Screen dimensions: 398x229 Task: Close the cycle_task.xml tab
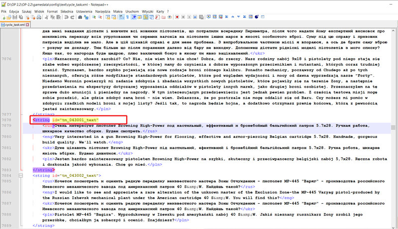28,24
